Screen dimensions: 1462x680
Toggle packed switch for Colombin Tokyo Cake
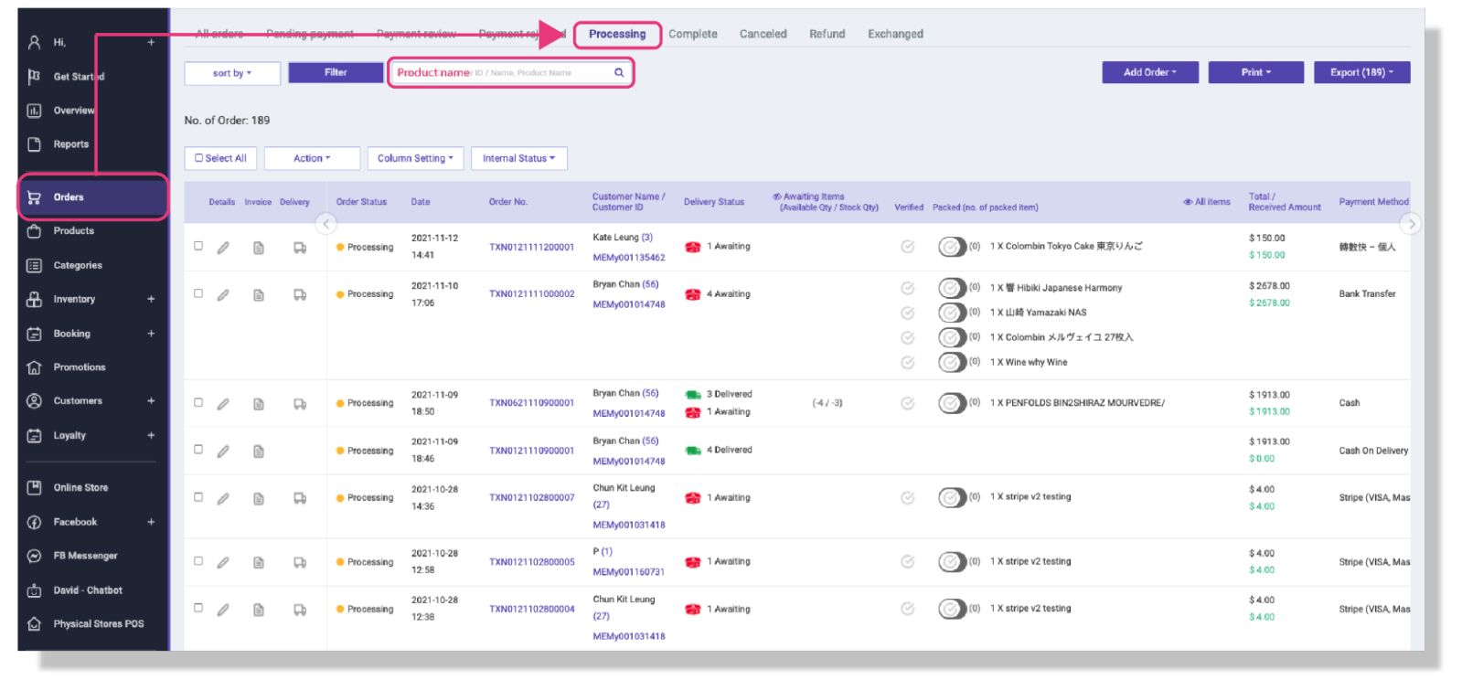pos(952,247)
